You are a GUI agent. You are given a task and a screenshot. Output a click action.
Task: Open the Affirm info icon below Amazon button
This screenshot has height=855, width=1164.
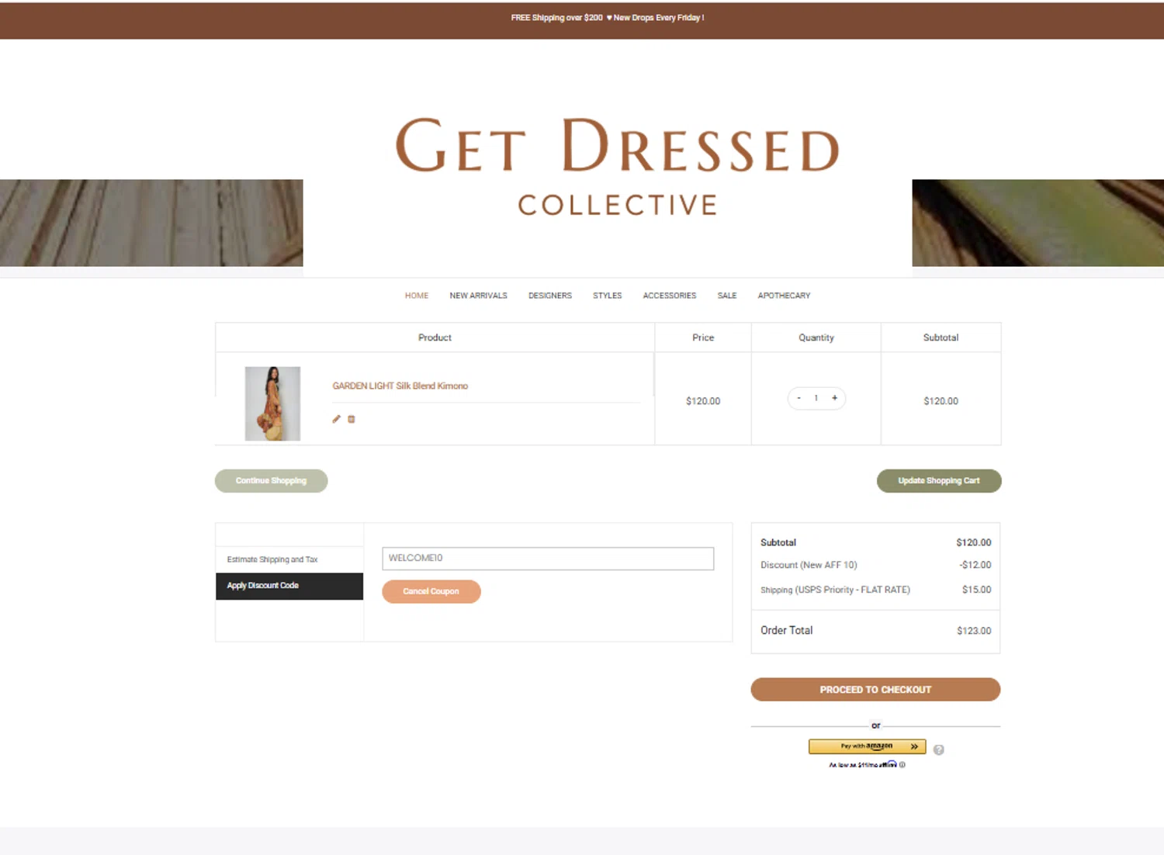tap(902, 764)
